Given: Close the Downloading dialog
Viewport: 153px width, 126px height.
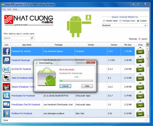Looking at the screenshot, I should [91, 62].
